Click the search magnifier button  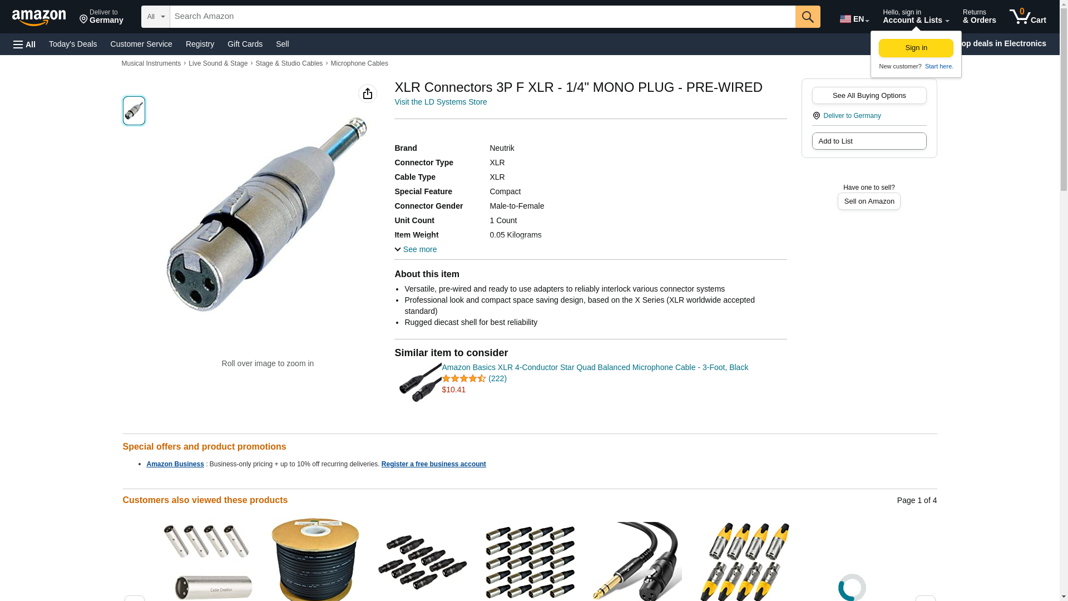pyautogui.click(x=808, y=17)
